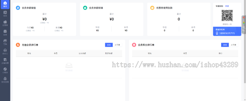Click the 微信扫一扫 caption under QR code
Screen dimensions: 246x101
coord(227,24)
